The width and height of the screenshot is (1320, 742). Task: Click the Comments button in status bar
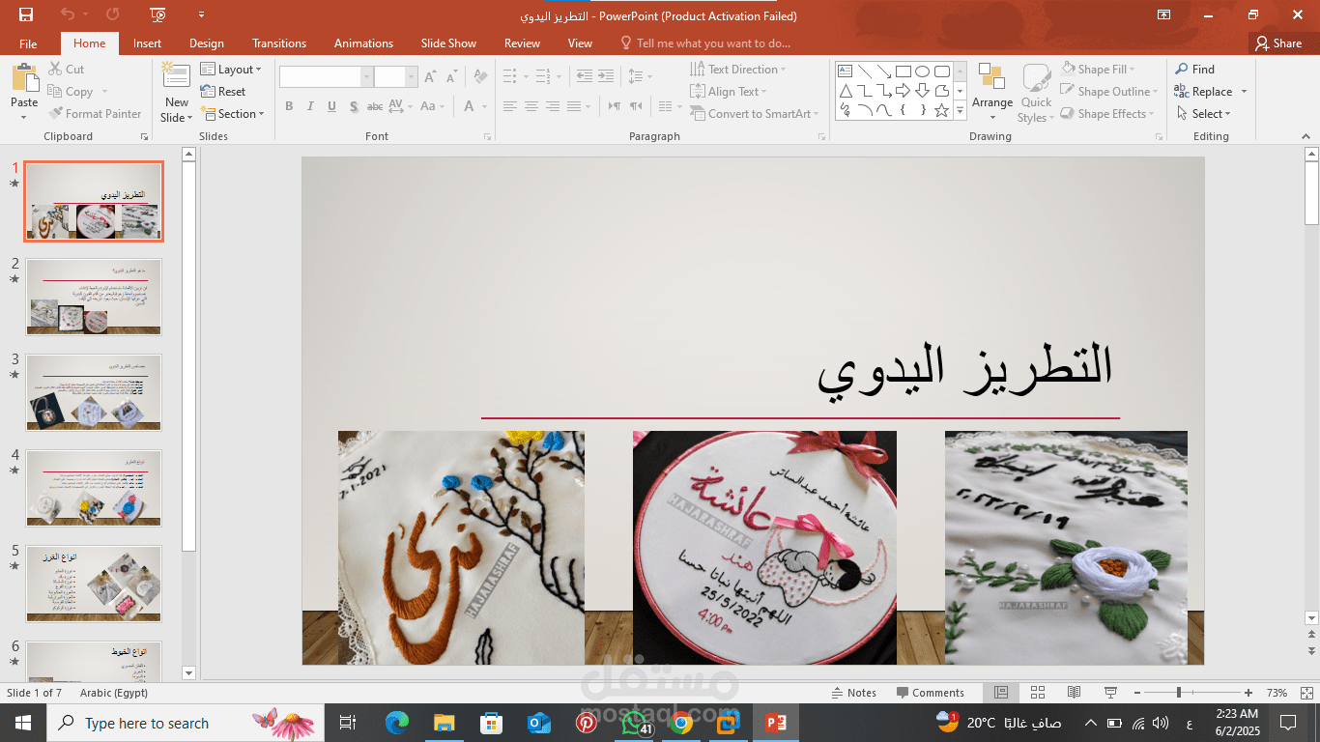point(931,693)
